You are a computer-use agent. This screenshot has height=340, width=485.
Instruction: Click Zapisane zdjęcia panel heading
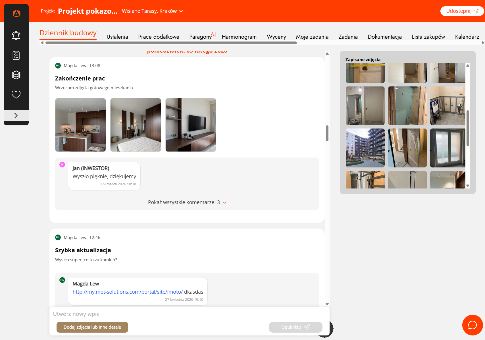coord(363,59)
